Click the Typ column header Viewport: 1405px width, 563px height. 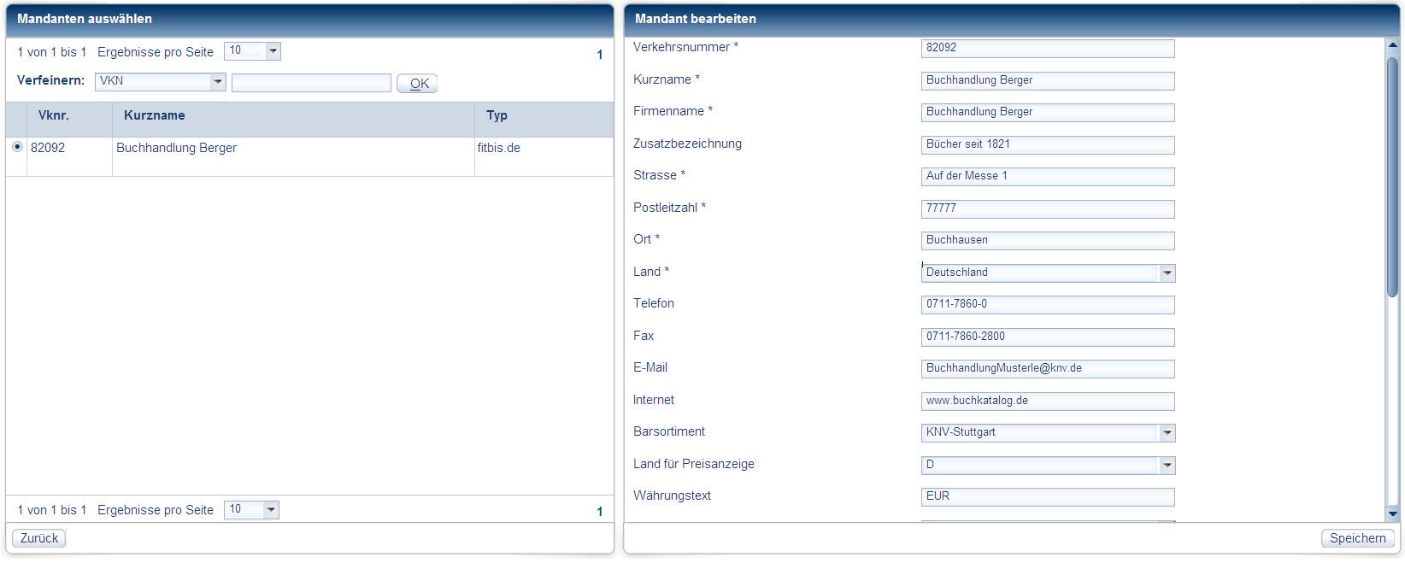point(497,115)
